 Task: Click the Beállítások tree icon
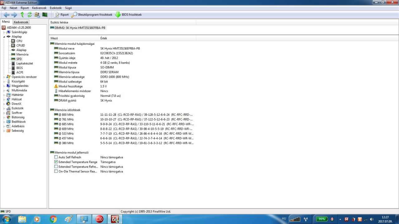(9, 122)
